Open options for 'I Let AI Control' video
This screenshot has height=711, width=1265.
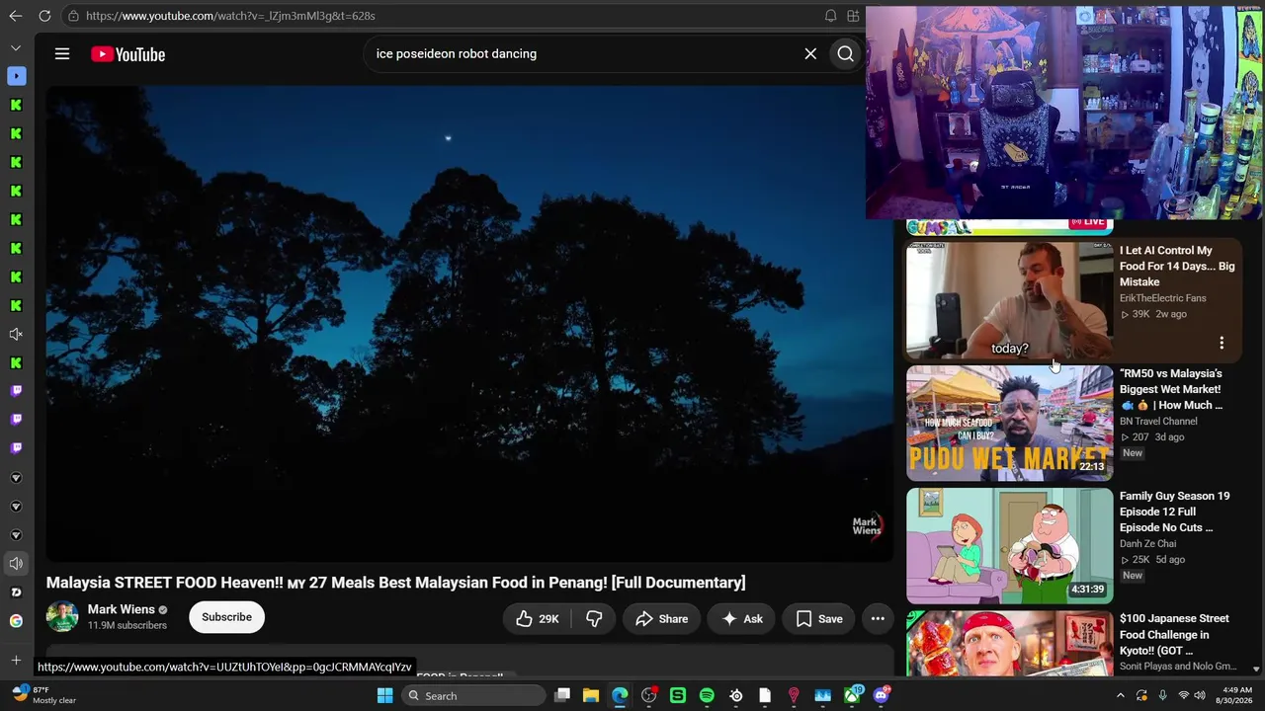point(1222,343)
